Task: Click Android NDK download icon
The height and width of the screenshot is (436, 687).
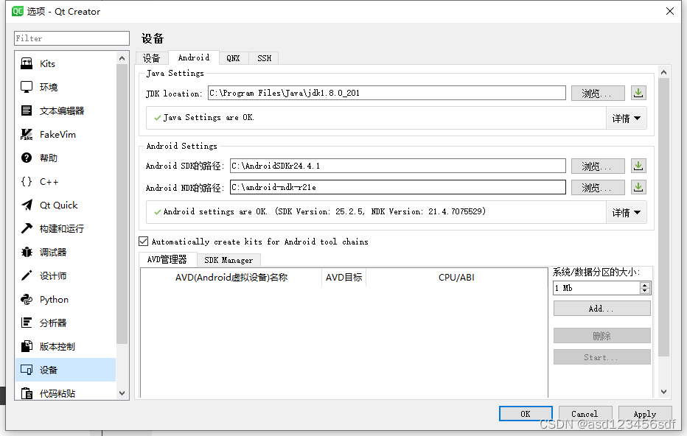Action: point(638,187)
